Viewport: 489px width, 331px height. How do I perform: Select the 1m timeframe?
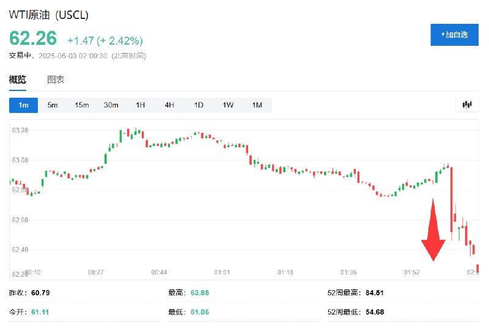pyautogui.click(x=23, y=105)
